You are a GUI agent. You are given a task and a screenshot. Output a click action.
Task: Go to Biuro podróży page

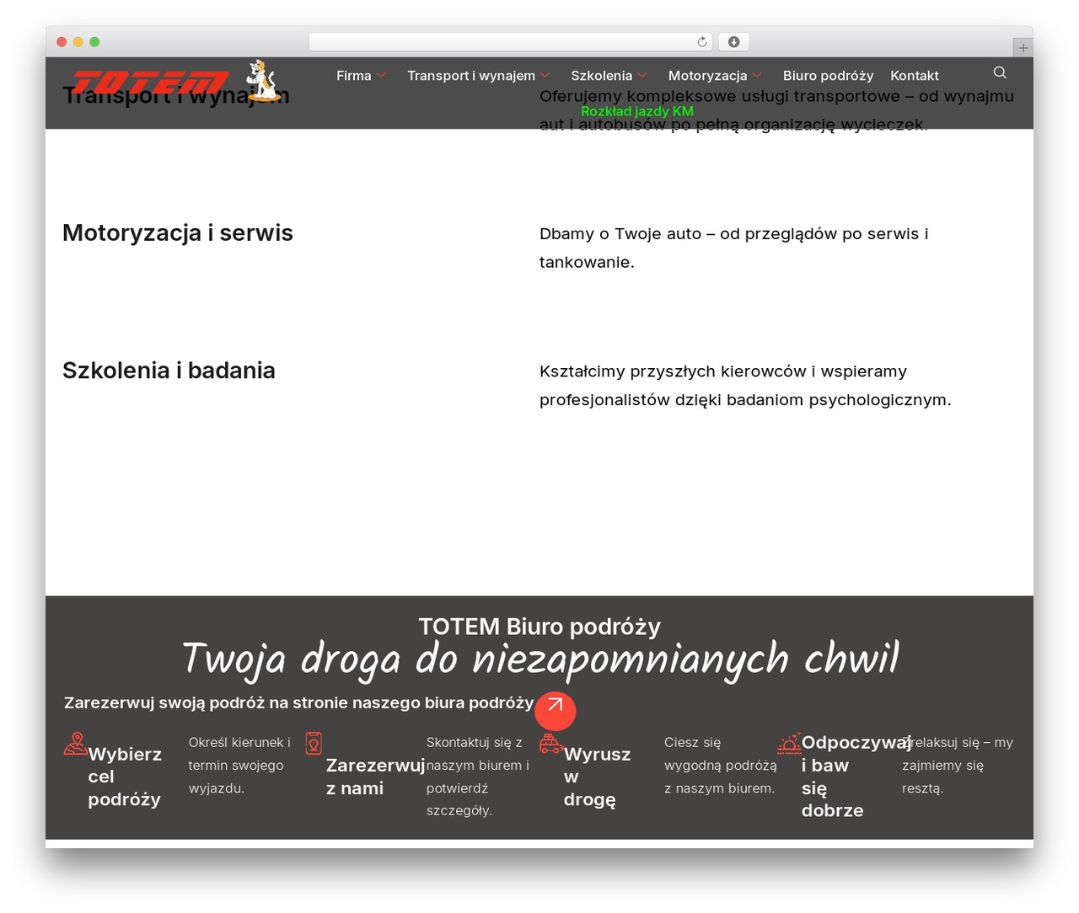828,76
